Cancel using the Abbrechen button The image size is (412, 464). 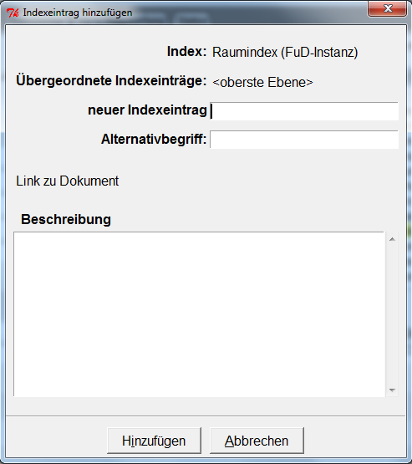[257, 441]
